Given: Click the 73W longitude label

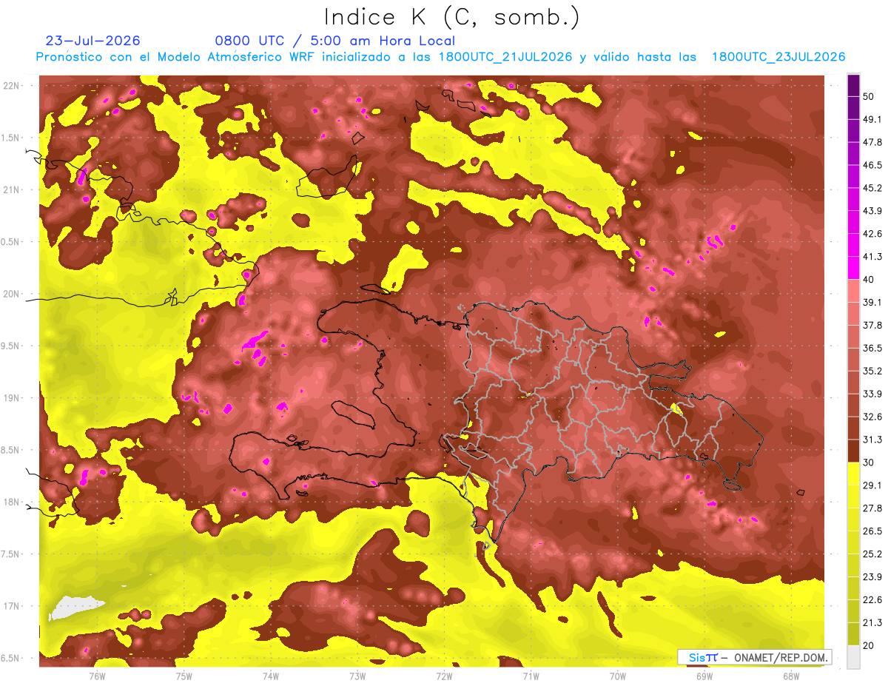Looking at the screenshot, I should (x=357, y=676).
